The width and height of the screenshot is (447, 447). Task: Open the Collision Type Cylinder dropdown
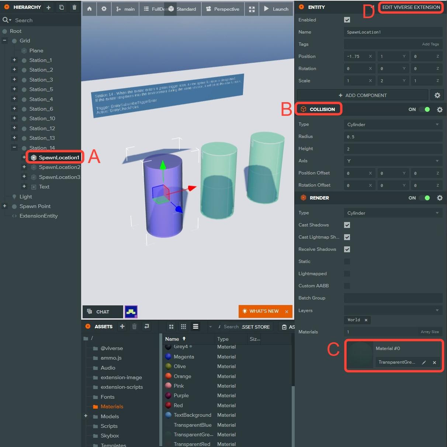tap(393, 125)
